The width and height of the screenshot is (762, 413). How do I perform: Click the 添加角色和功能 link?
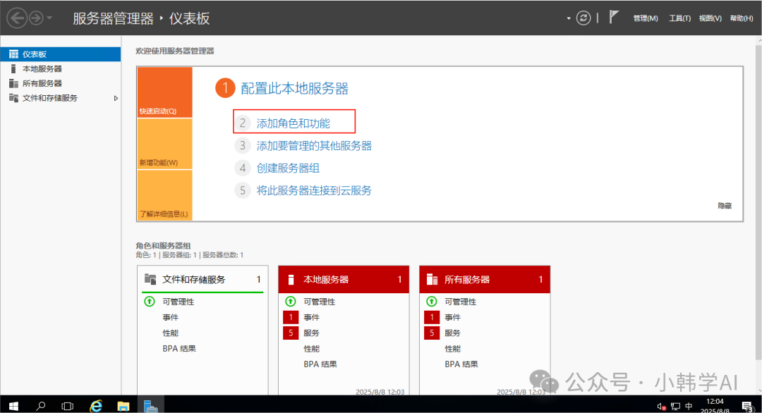click(293, 123)
